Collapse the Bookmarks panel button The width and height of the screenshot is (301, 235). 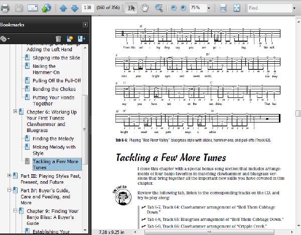[85, 25]
